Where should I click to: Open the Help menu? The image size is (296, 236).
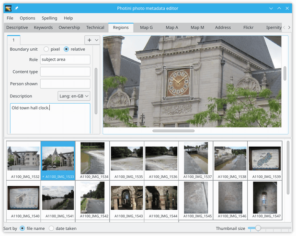click(x=68, y=18)
